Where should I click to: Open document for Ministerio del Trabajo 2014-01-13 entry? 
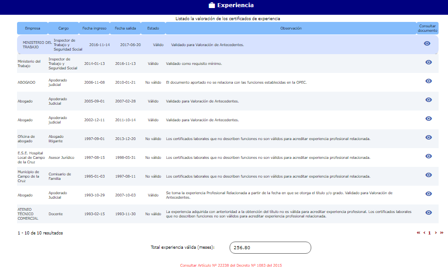click(428, 62)
